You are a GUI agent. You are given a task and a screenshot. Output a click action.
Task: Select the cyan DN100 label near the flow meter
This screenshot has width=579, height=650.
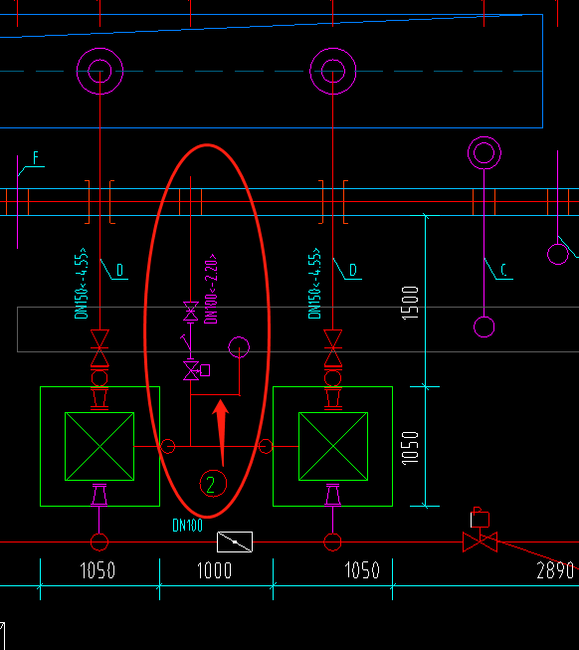click(188, 526)
